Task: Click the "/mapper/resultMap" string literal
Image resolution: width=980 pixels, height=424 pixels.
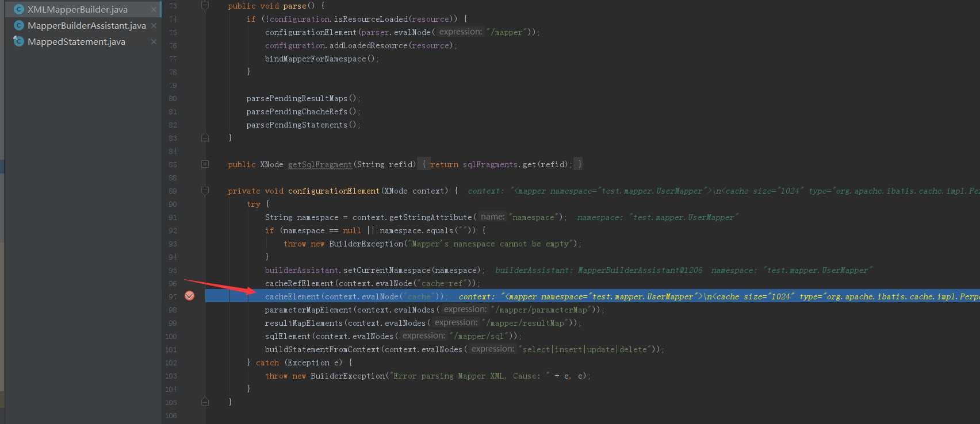Action: 525,323
